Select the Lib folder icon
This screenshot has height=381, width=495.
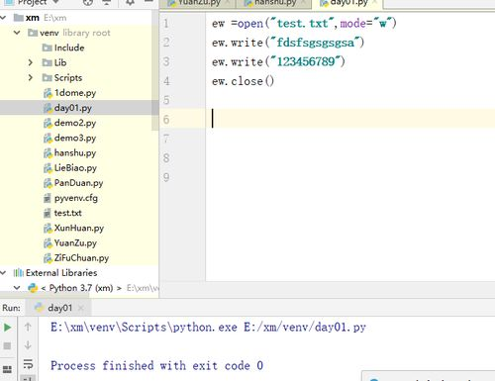click(48, 62)
